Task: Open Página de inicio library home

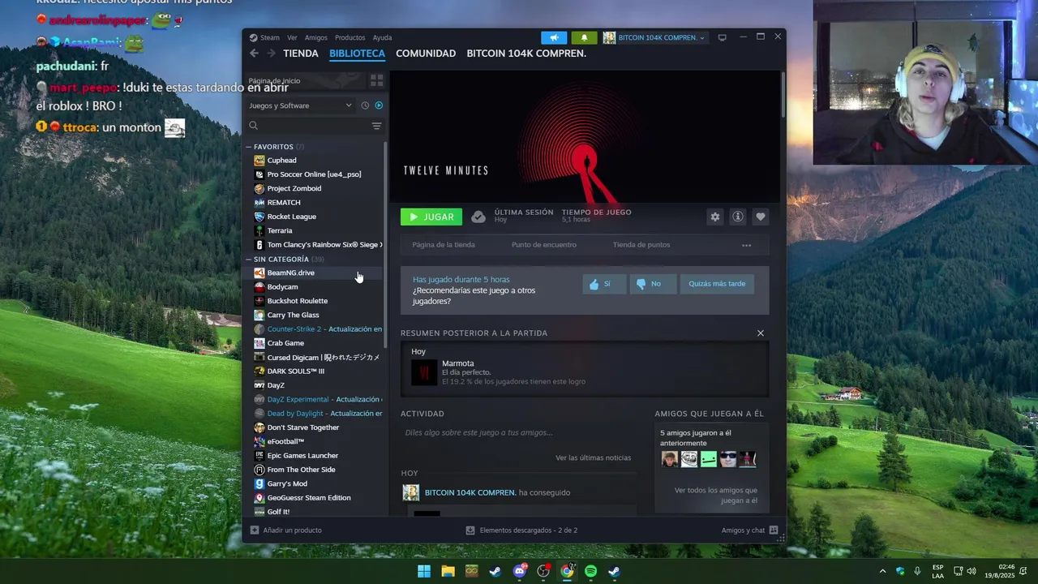Action: click(x=305, y=80)
